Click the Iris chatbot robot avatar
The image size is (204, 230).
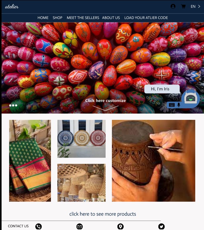[x=190, y=98]
